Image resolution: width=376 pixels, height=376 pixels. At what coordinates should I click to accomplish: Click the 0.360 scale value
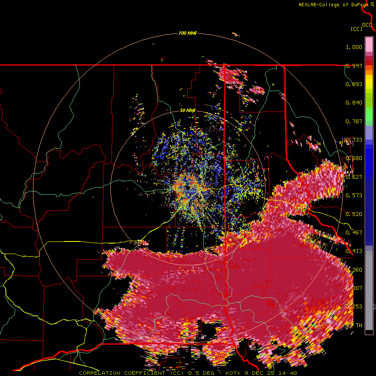354,270
